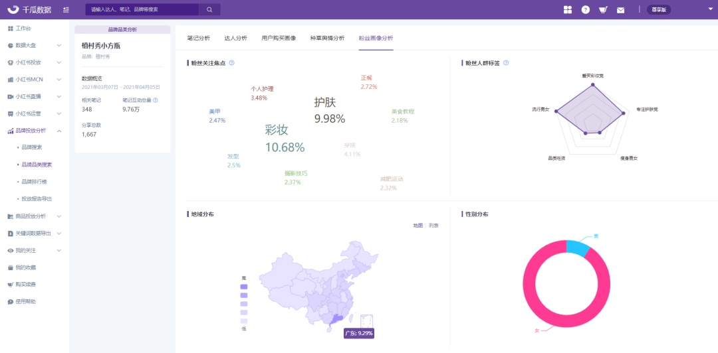Click the 小红书投放 sidebar icon

pos(10,62)
